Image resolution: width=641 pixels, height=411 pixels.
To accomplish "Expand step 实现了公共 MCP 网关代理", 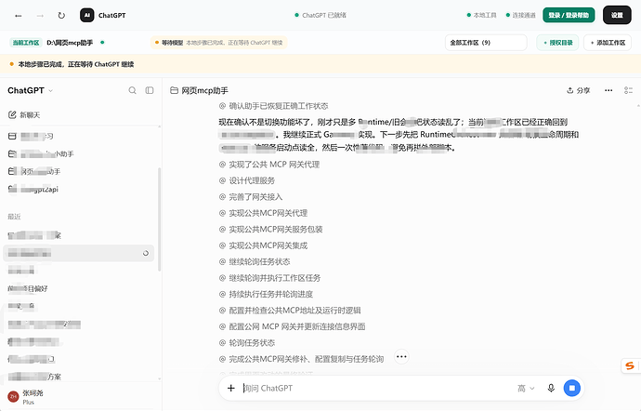I will tap(269, 165).
